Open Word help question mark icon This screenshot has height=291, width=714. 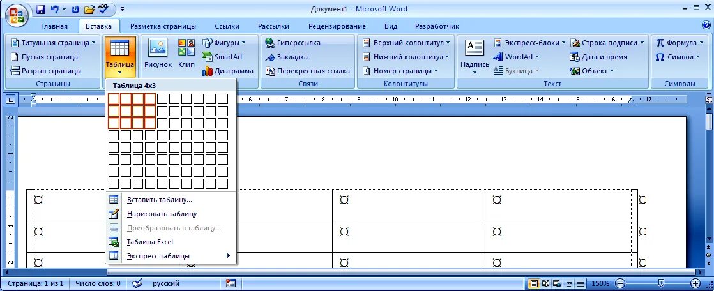[706, 26]
